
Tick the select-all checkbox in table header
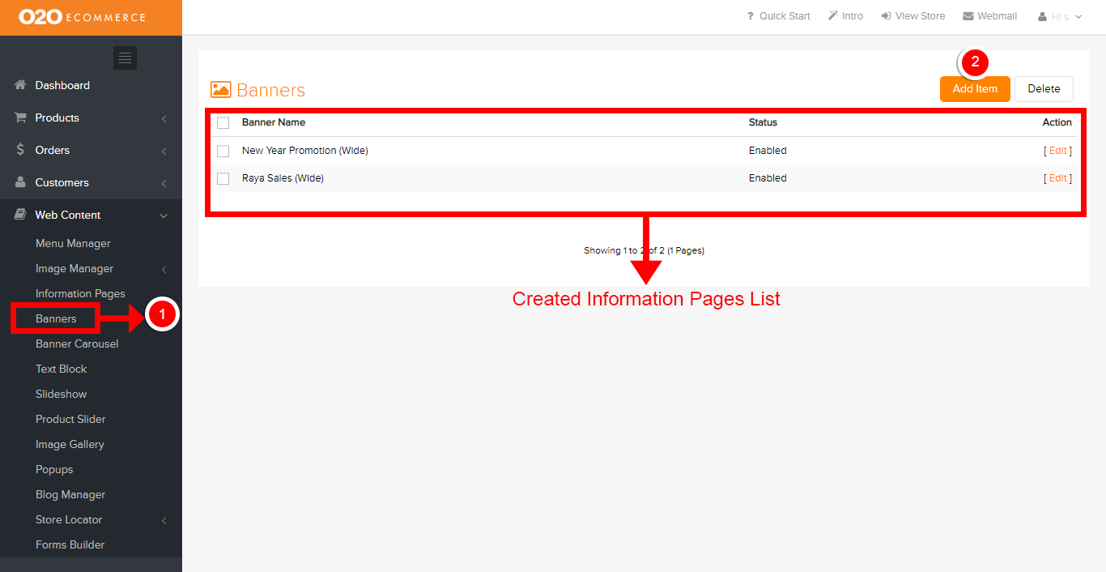223,123
